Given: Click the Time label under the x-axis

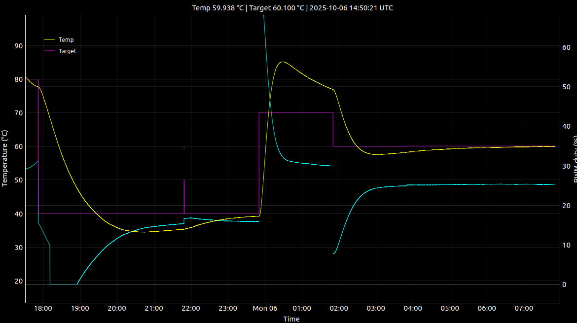Looking at the screenshot, I should [x=291, y=319].
